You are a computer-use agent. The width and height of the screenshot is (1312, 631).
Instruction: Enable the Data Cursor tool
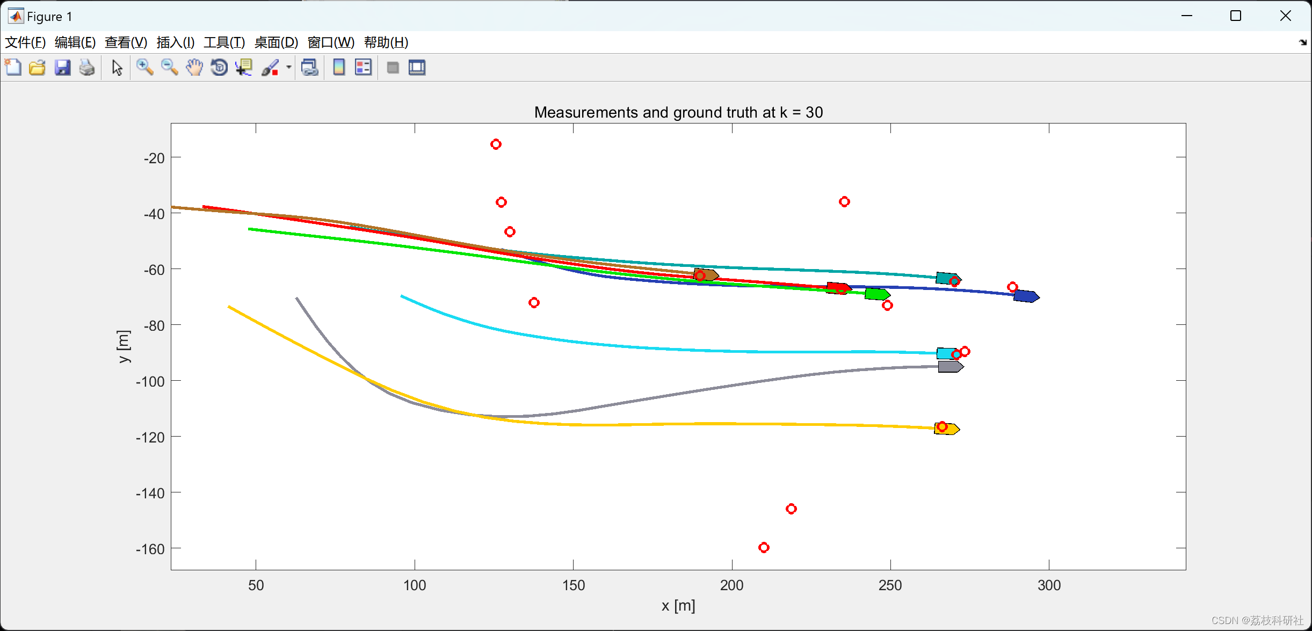[244, 68]
